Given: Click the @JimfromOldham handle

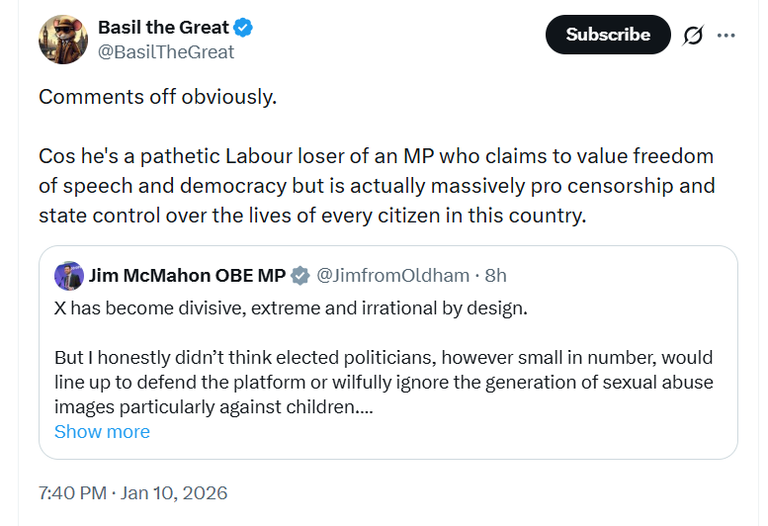Looking at the screenshot, I should [x=390, y=275].
